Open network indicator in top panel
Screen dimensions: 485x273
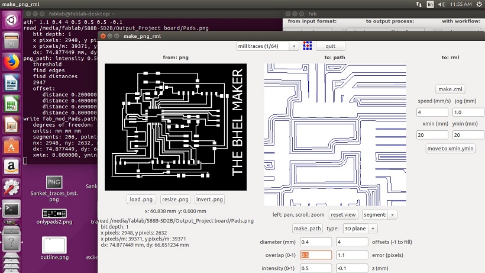pos(419,4)
